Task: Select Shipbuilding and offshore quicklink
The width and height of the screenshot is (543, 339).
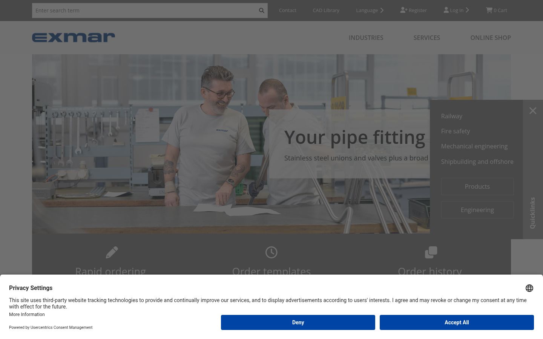Action: pyautogui.click(x=477, y=162)
